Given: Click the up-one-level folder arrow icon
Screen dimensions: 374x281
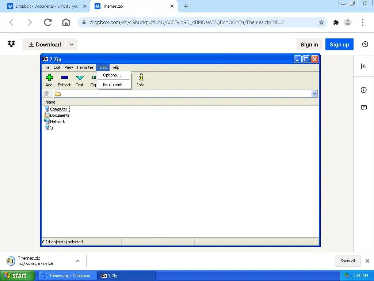Looking at the screenshot, I should click(46, 94).
